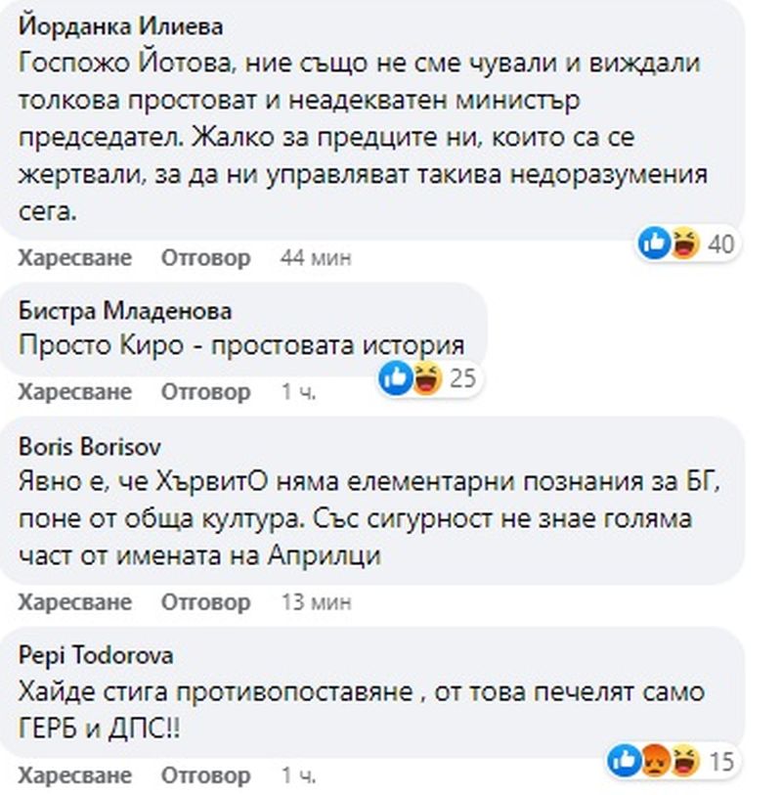Click the 13 мин timestamp on Boris Borisov's comment

pos(315,601)
